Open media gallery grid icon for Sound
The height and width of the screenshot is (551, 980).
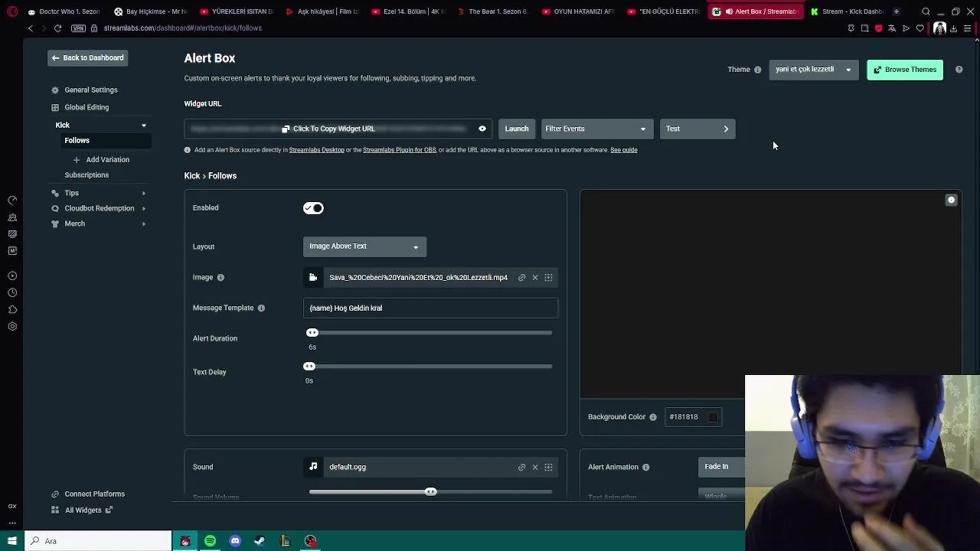pyautogui.click(x=548, y=467)
